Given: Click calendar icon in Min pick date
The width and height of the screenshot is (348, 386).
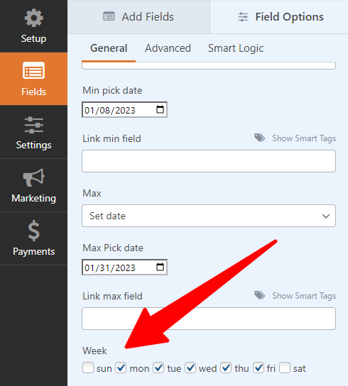Looking at the screenshot, I should (161, 109).
